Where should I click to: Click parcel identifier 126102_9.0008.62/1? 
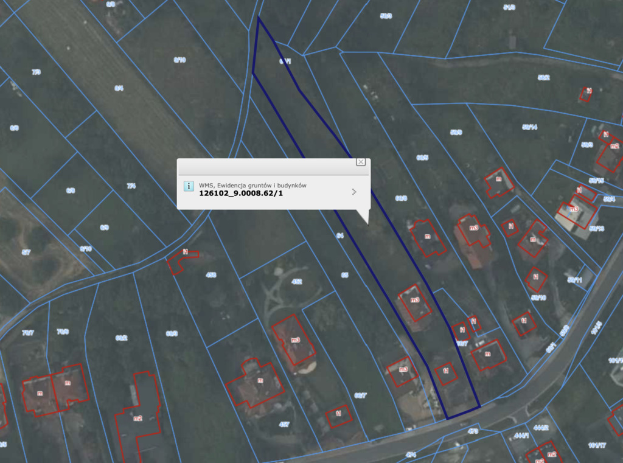[x=241, y=193]
